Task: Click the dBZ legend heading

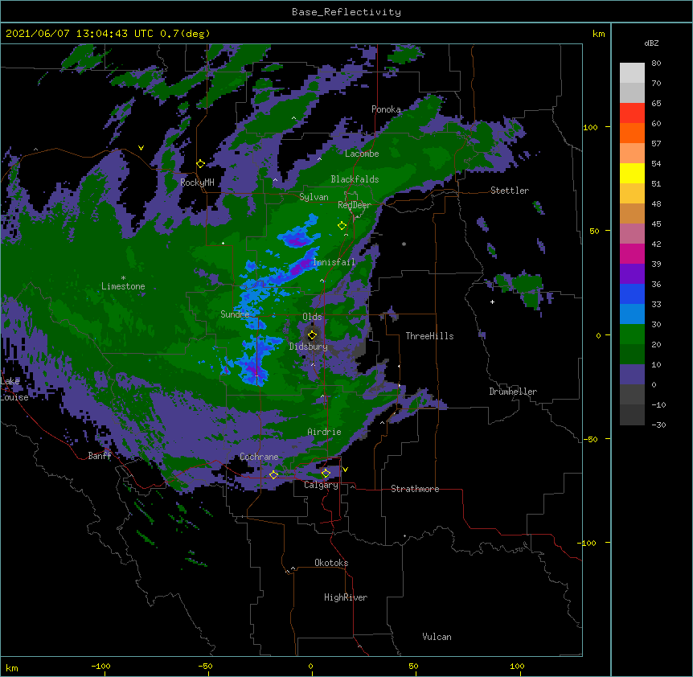Action: click(651, 43)
